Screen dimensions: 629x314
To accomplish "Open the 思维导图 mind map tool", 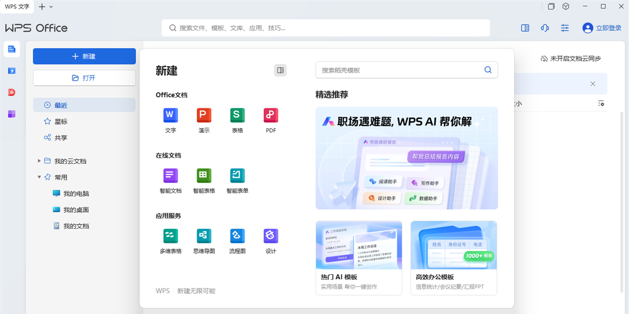I will (x=204, y=241).
